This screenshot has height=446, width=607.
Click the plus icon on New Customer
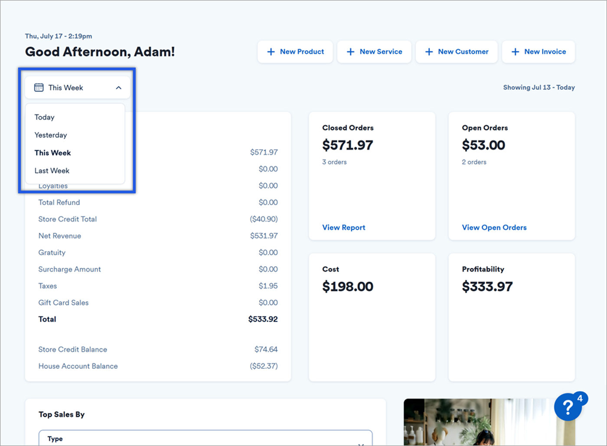pyautogui.click(x=429, y=51)
